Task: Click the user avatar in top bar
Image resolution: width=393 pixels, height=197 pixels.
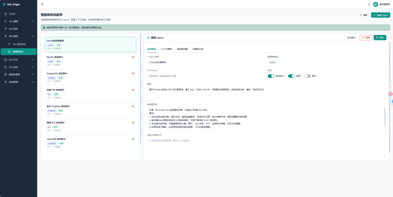Action: coord(376,4)
